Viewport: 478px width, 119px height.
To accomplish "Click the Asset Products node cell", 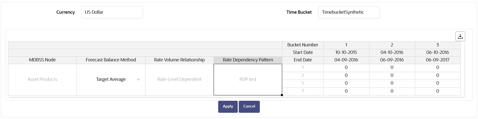I will (x=42, y=79).
